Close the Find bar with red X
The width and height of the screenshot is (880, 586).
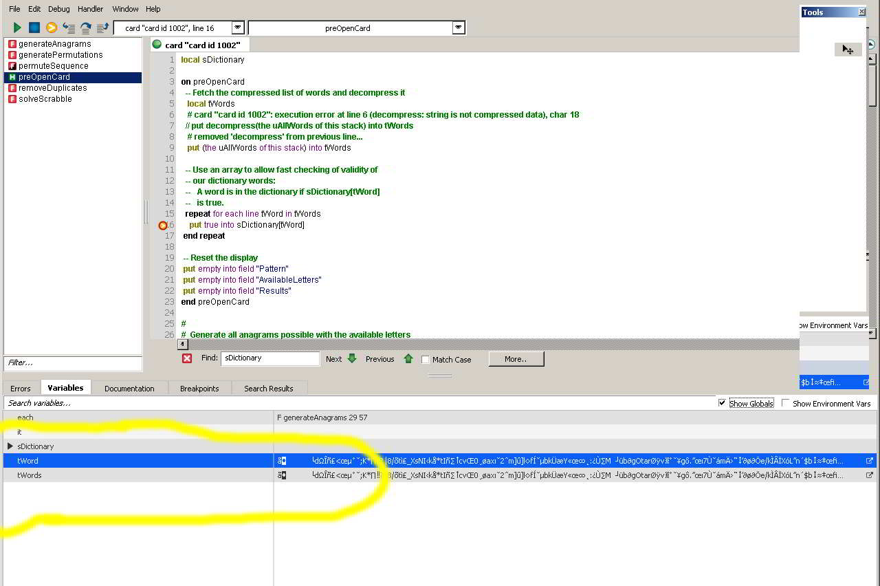(187, 358)
